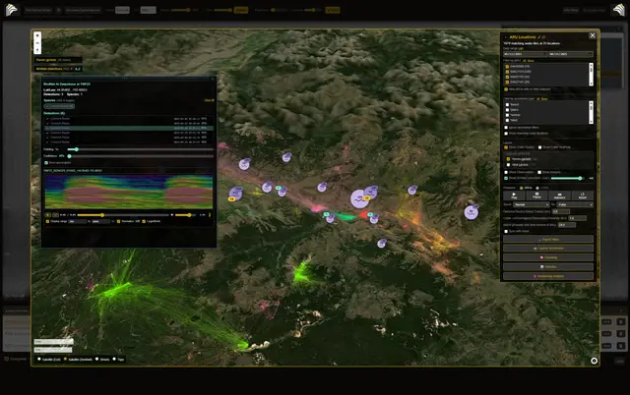Click the Pause button in ARU panel
This screenshot has width=630, height=395.
[x=536, y=196]
